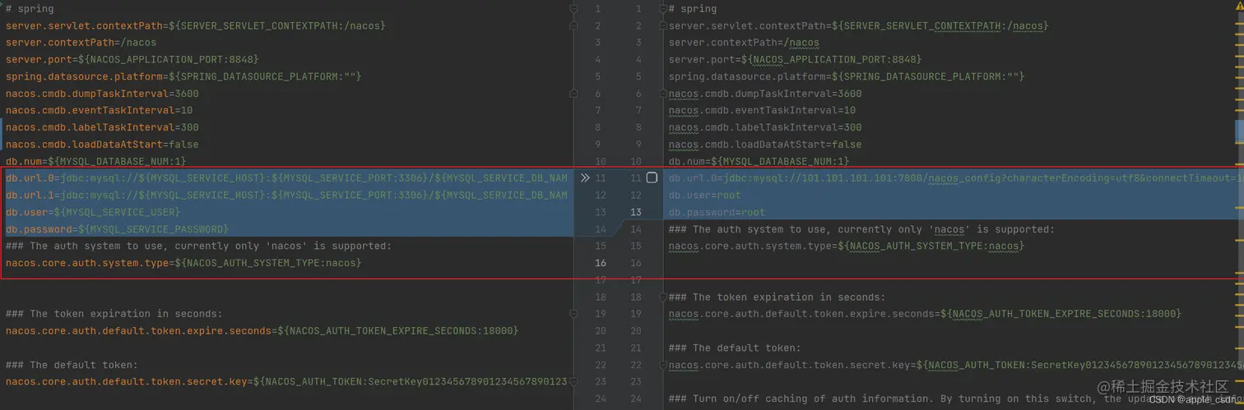The height and width of the screenshot is (410, 1244).
Task: Click right line 'db.password=root'
Action: coord(717,212)
